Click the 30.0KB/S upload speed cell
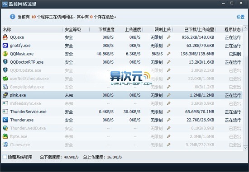 (x=132, y=112)
